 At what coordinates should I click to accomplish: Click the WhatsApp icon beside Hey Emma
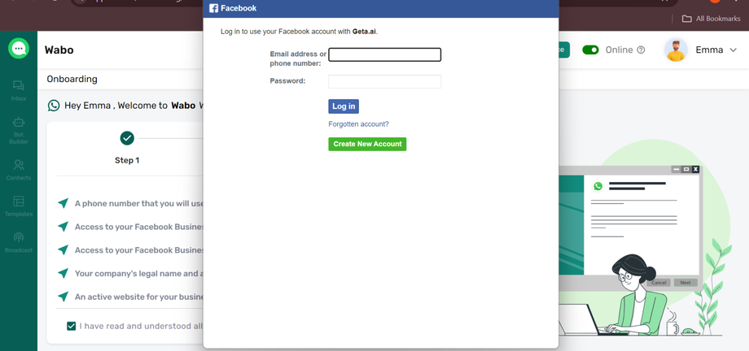54,106
